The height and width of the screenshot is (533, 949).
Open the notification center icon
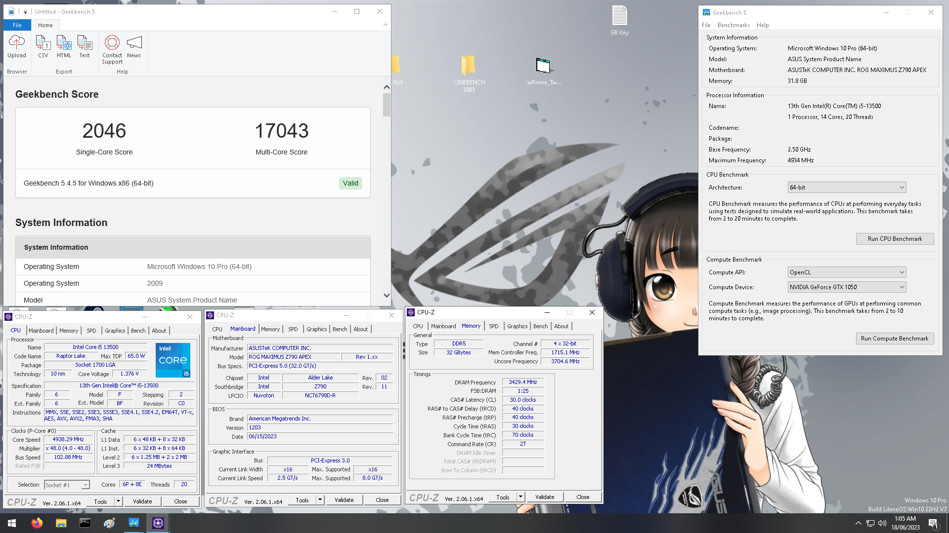pyautogui.click(x=933, y=523)
